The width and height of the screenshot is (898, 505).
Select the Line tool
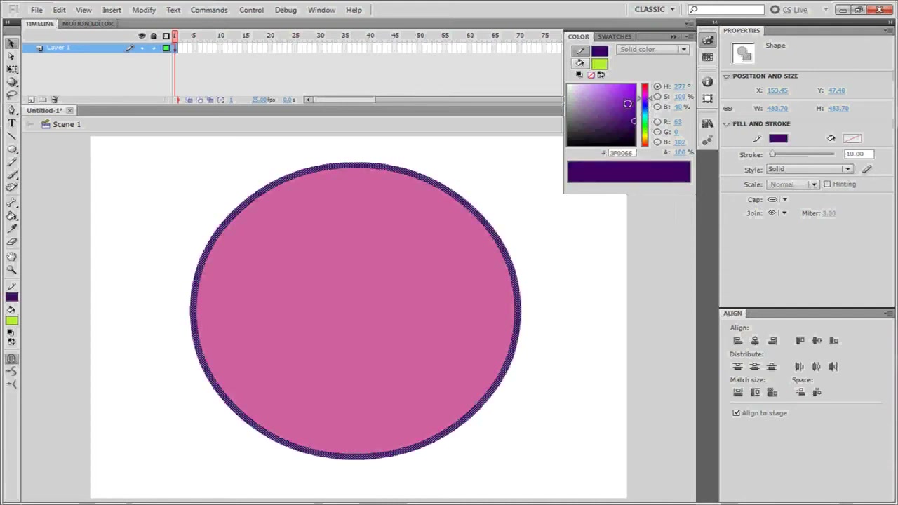pos(11,136)
